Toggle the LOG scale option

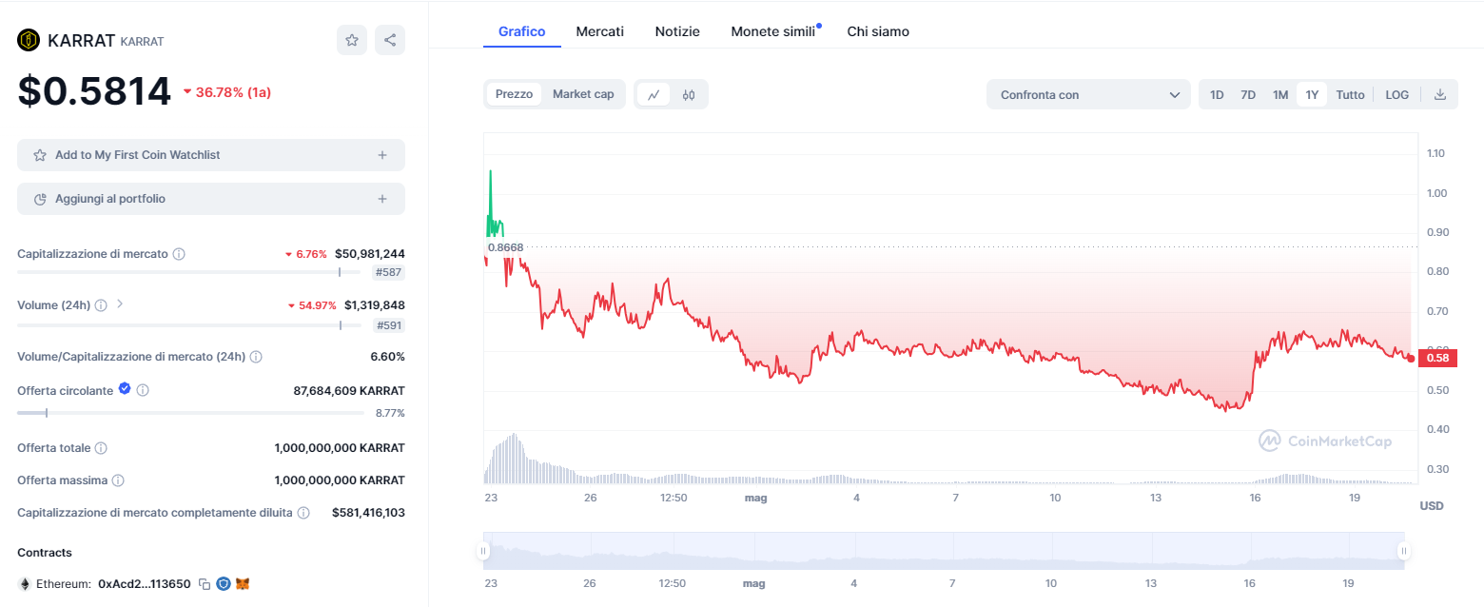[x=1396, y=94]
